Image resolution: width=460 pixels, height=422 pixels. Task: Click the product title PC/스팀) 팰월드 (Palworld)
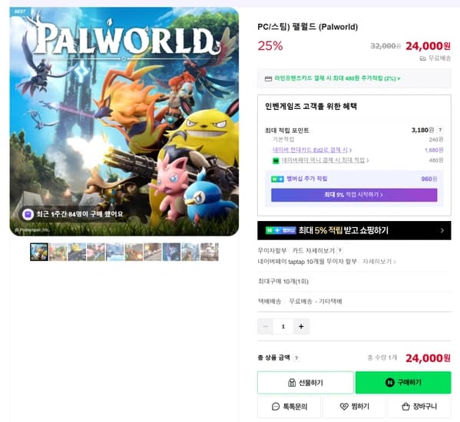tap(307, 27)
